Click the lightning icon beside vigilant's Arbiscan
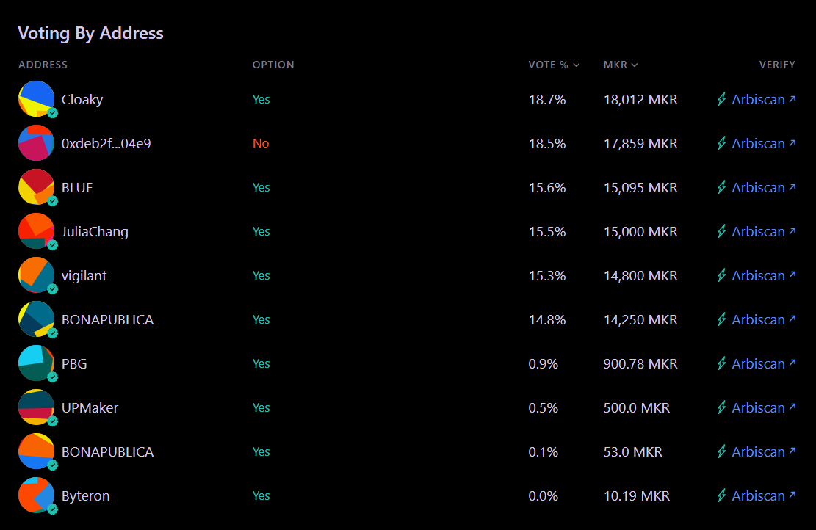Image resolution: width=816 pixels, height=530 pixels. 722,275
